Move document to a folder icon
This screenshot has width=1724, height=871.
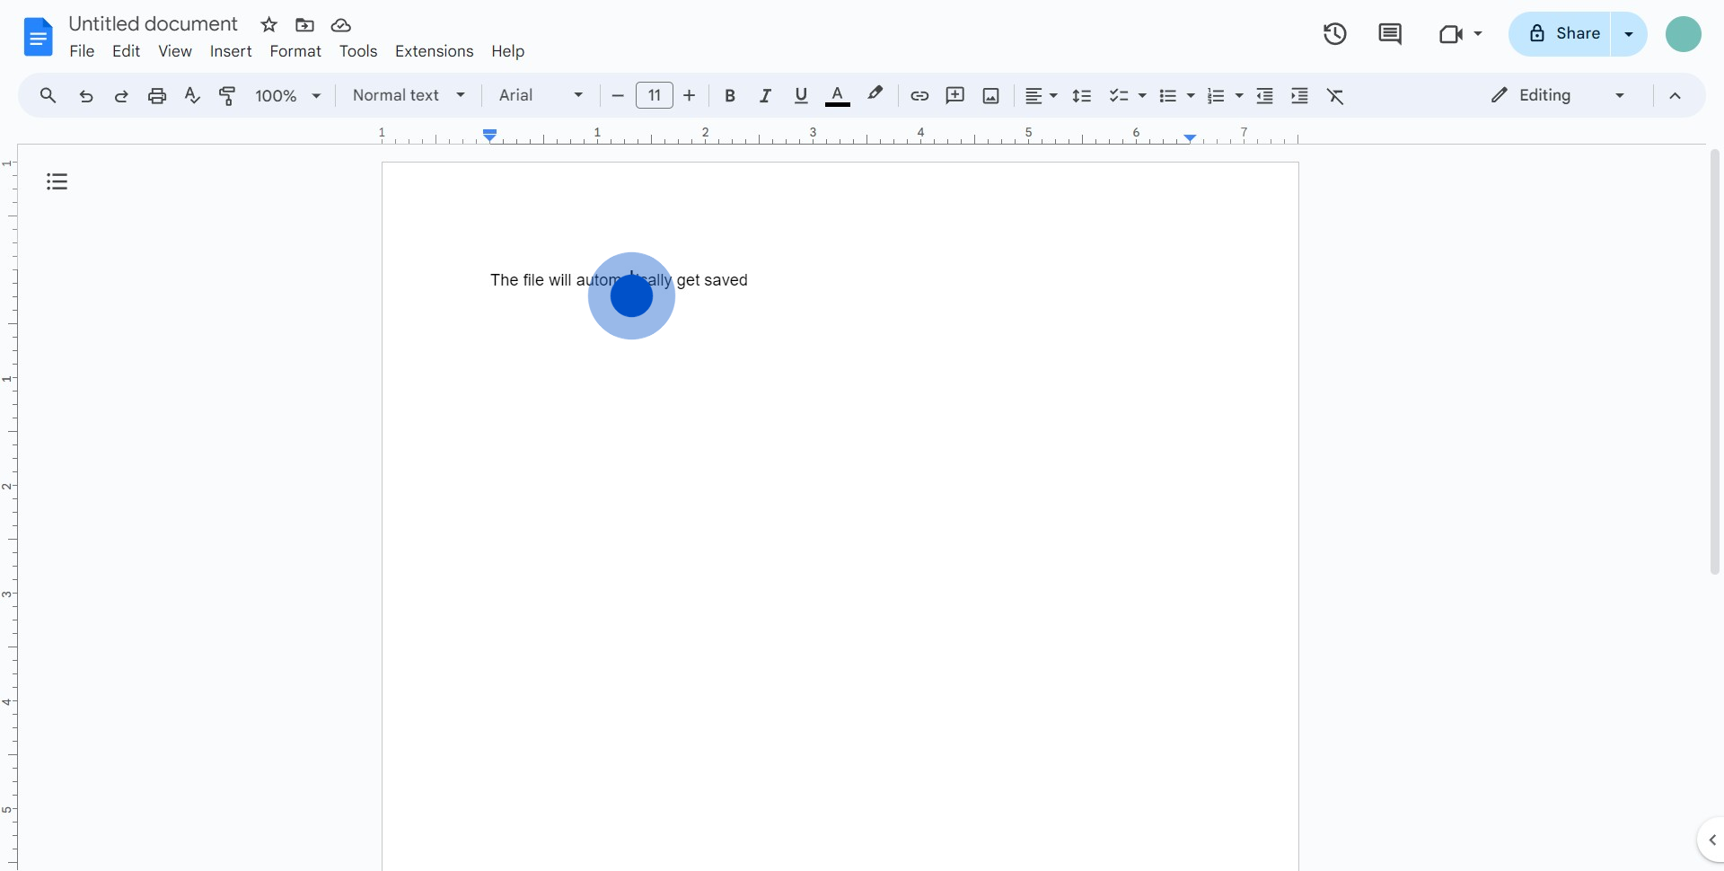click(x=304, y=25)
